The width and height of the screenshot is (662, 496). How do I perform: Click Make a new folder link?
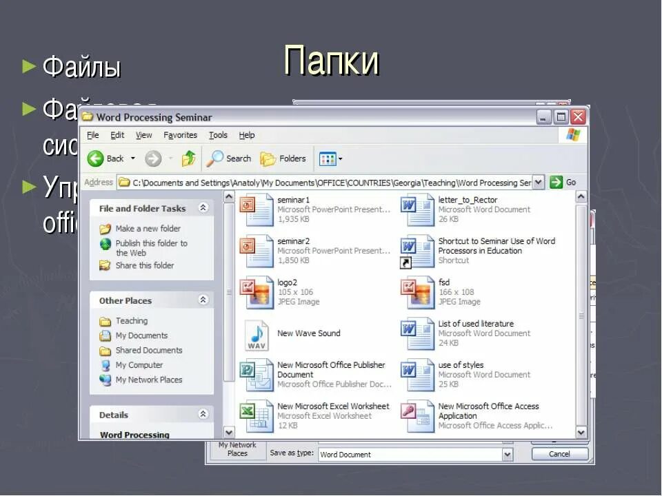pos(148,229)
